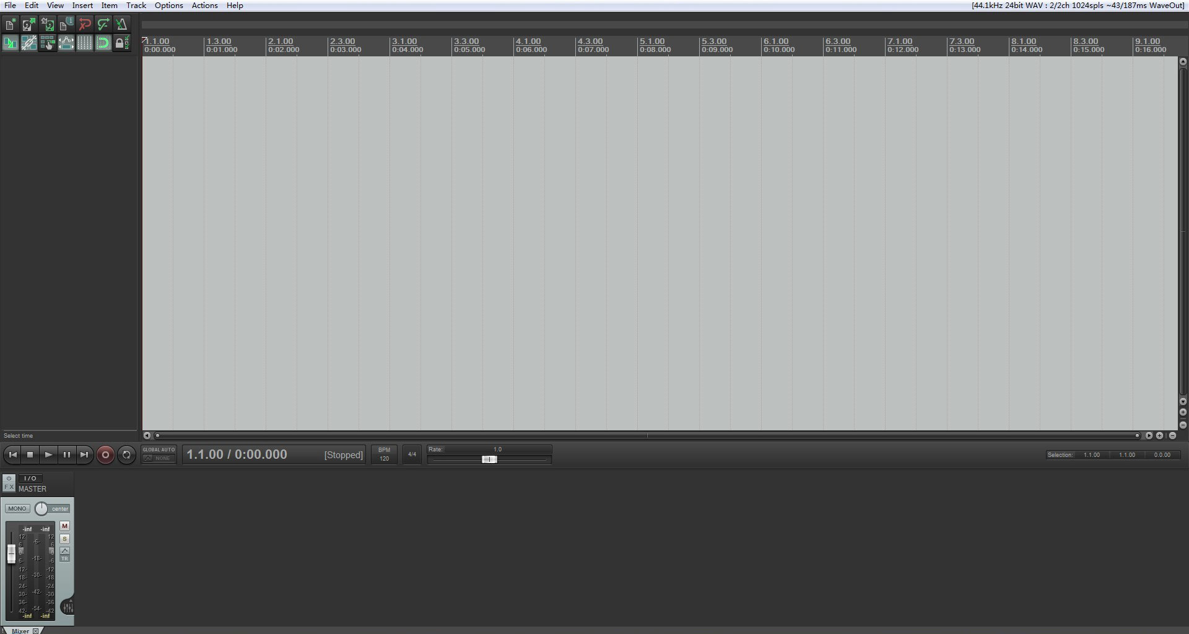Toggle ripple editing grid-hand icon

coord(48,43)
